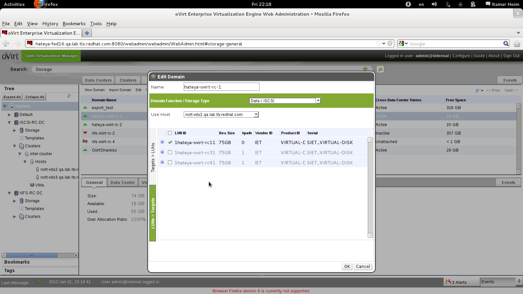The image size is (523, 294).
Task: Click the Sign Out link
Action: [511, 56]
